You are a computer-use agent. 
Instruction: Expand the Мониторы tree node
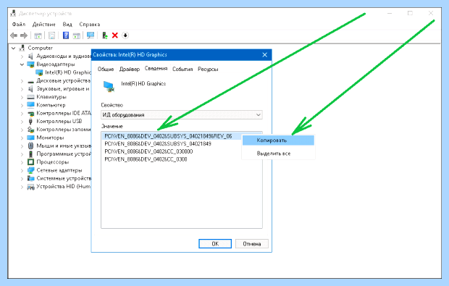(22, 138)
